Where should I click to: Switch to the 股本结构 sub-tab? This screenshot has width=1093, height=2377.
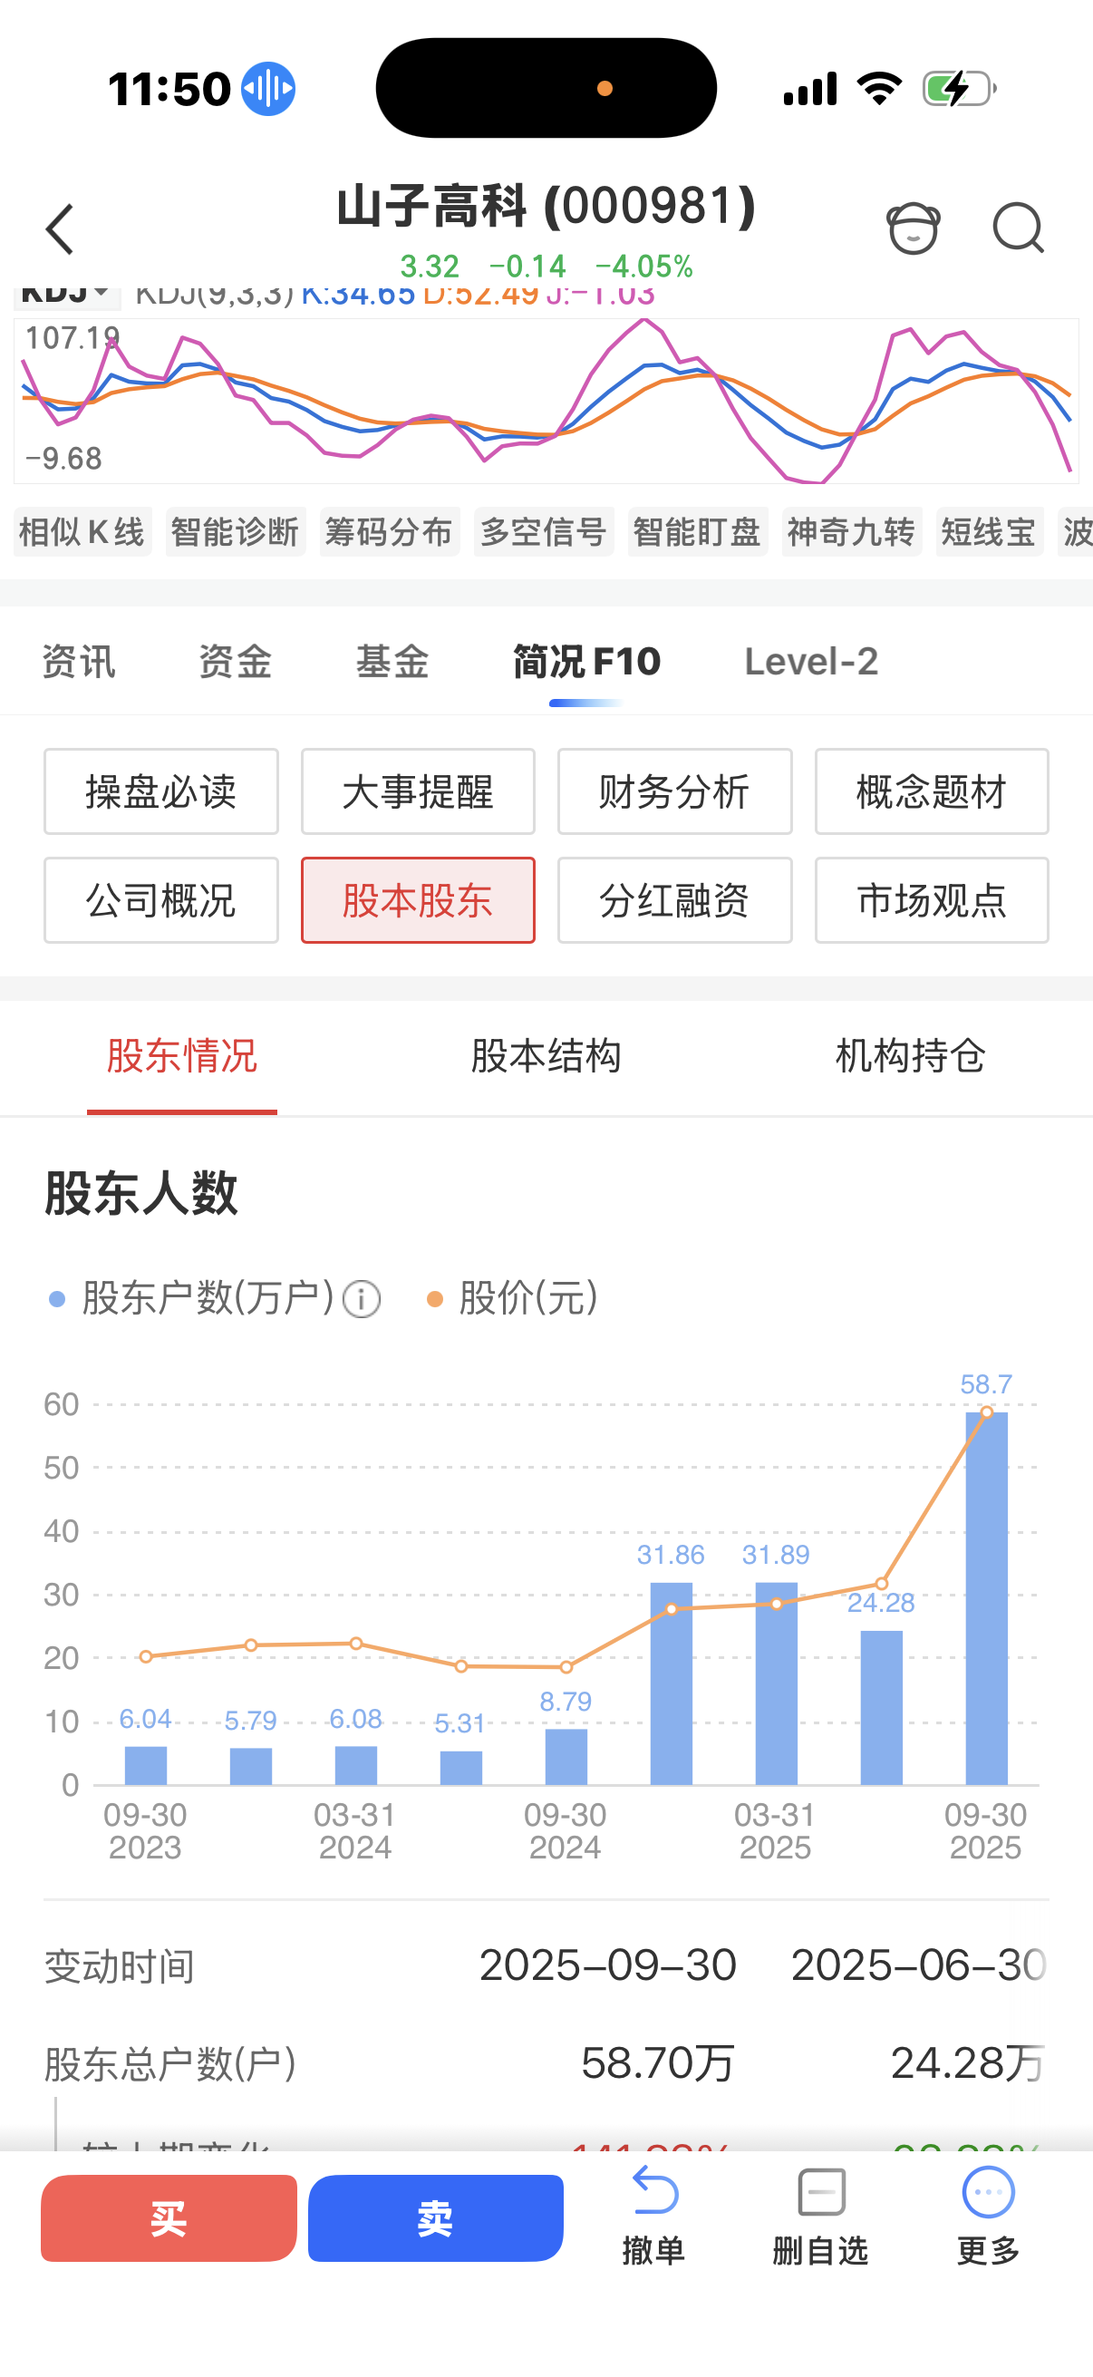point(546,1056)
